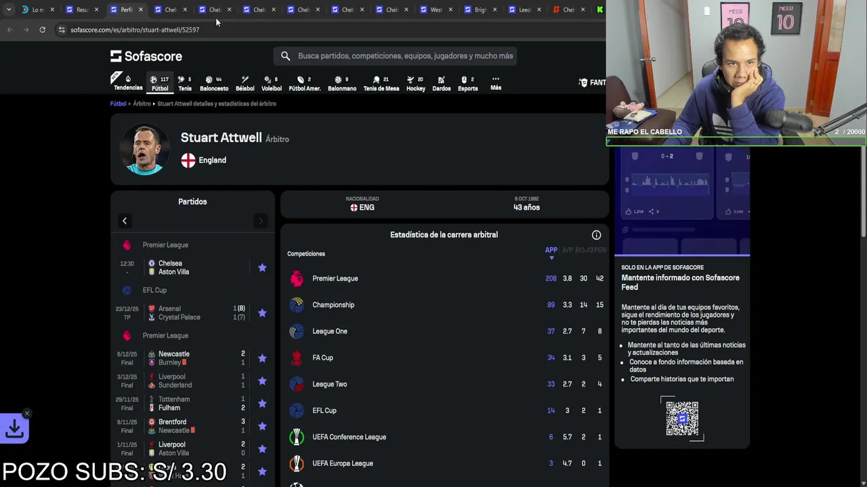Click Stuart Attwell's profile photo
The image size is (867, 487).
click(x=144, y=149)
